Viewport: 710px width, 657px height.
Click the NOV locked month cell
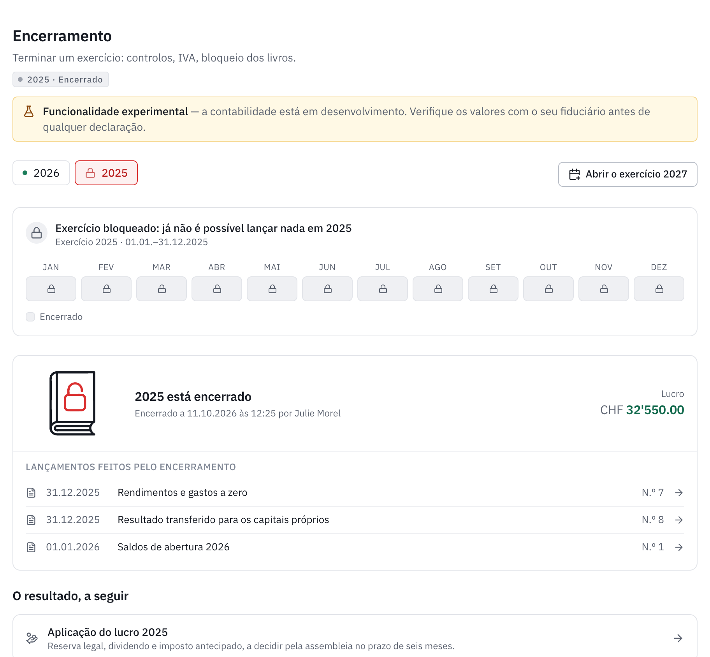(x=604, y=289)
